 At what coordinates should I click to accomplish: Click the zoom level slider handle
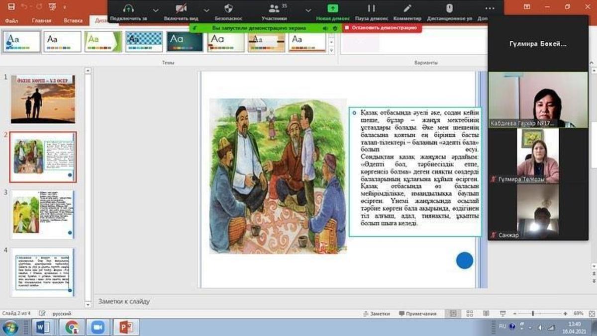[x=533, y=314]
